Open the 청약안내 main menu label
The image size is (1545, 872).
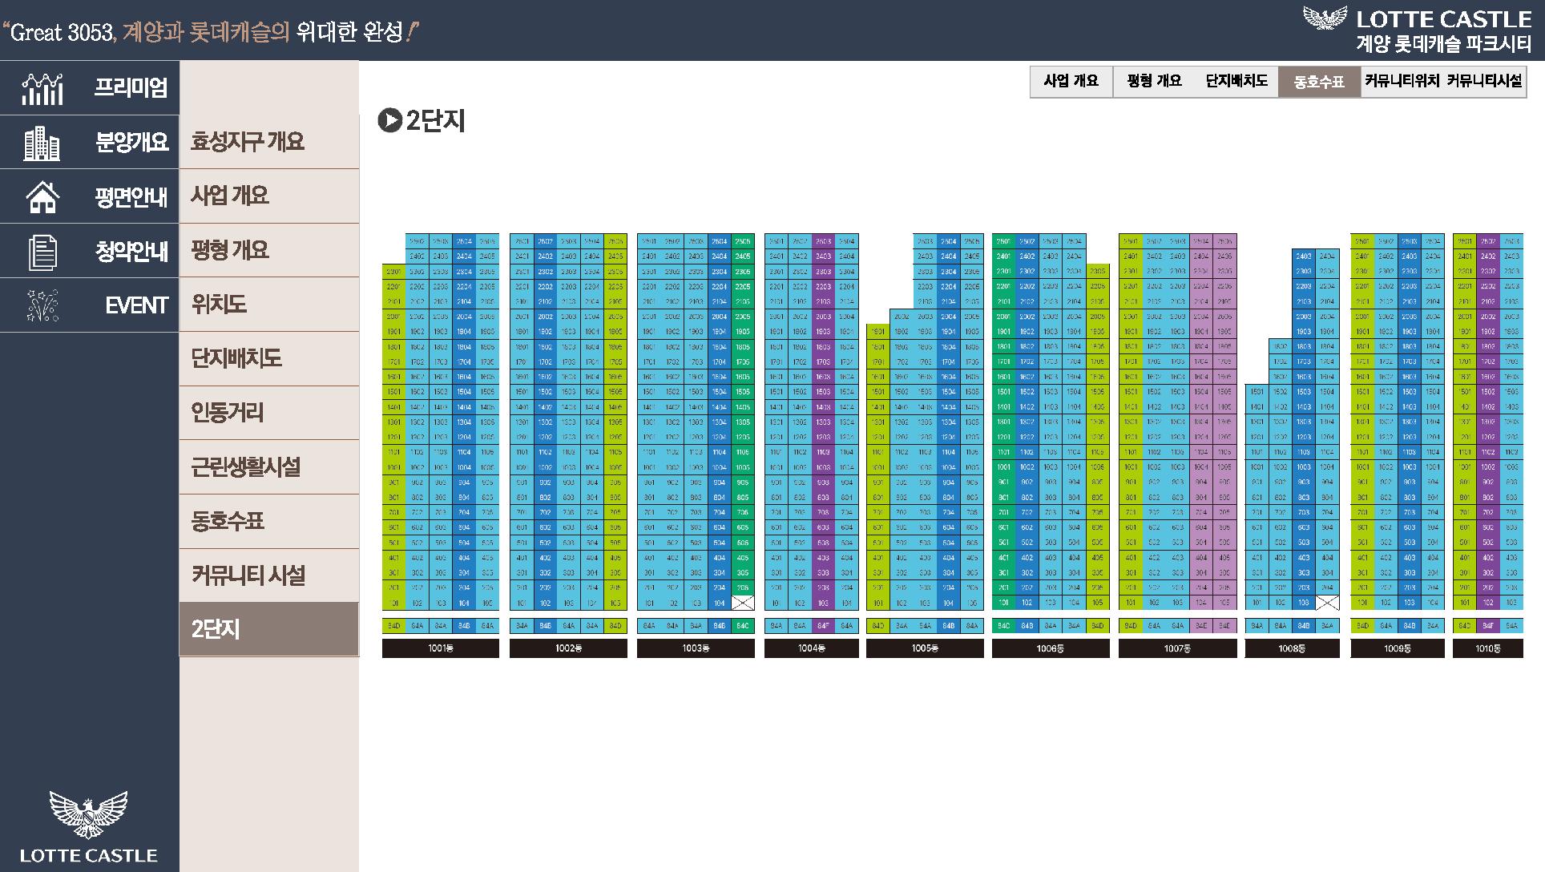tap(131, 252)
